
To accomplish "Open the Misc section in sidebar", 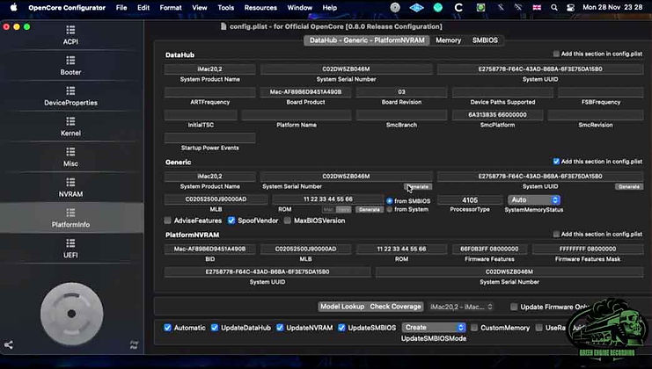I will pos(70,157).
